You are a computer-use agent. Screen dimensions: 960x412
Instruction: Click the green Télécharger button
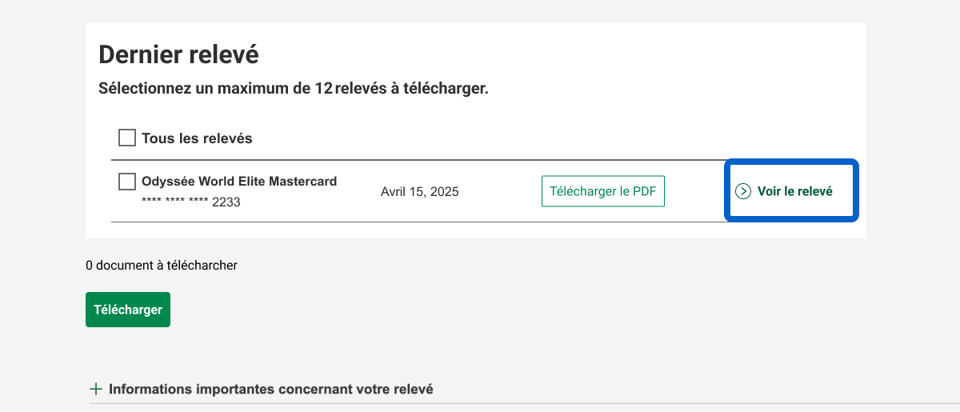pyautogui.click(x=128, y=310)
